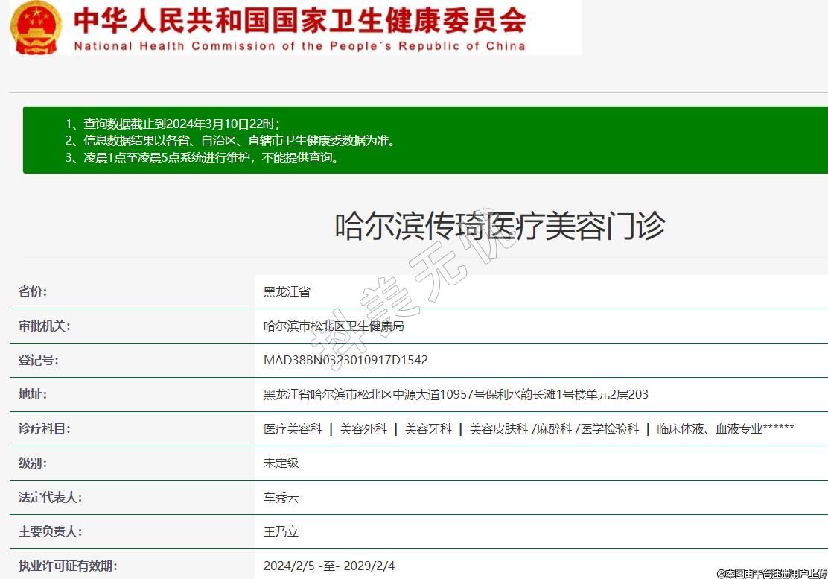Click the 执业许可证有效期 row label
Screen dimensions: 828x579
tap(68, 566)
